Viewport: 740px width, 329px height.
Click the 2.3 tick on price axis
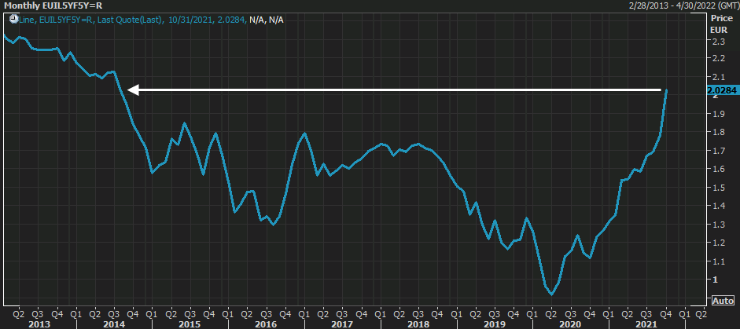[717, 40]
